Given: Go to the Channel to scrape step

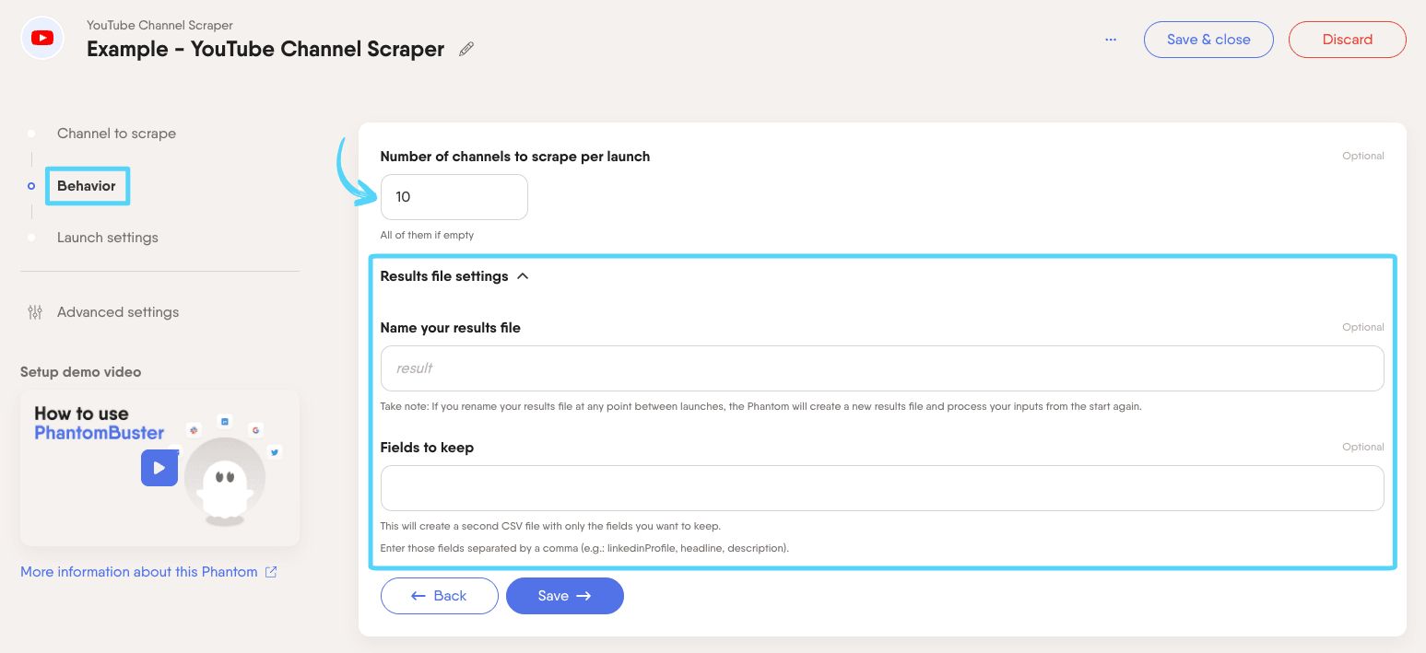Looking at the screenshot, I should [116, 134].
